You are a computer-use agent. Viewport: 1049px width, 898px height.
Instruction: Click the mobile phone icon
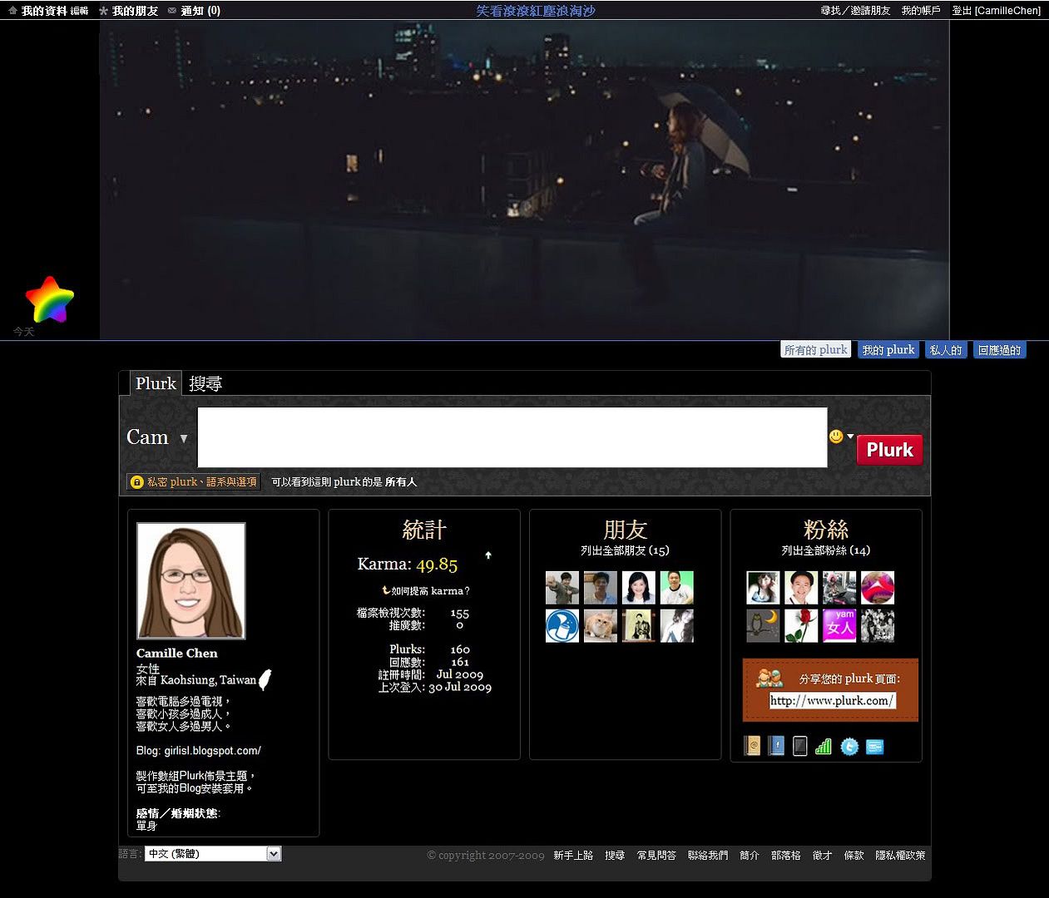[799, 746]
